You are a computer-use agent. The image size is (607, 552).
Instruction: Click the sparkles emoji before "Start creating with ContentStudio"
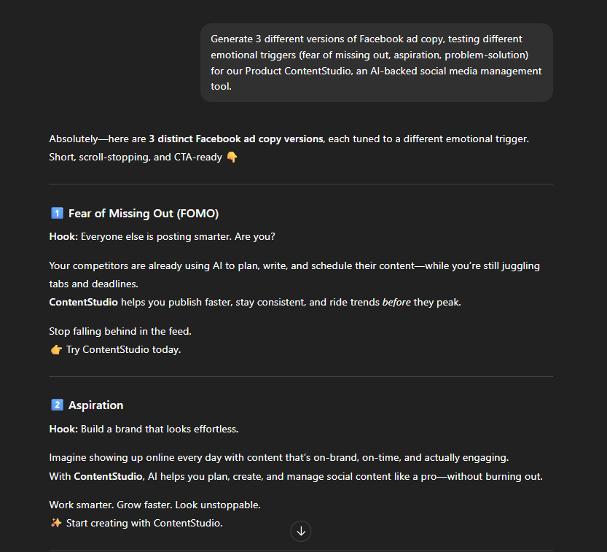56,523
